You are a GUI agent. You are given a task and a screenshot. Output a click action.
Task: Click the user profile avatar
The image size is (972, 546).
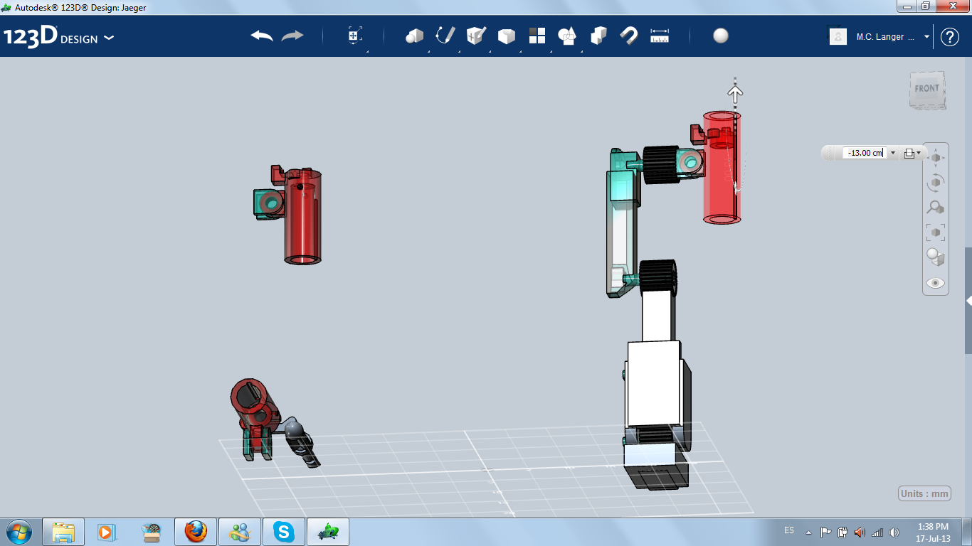click(838, 37)
